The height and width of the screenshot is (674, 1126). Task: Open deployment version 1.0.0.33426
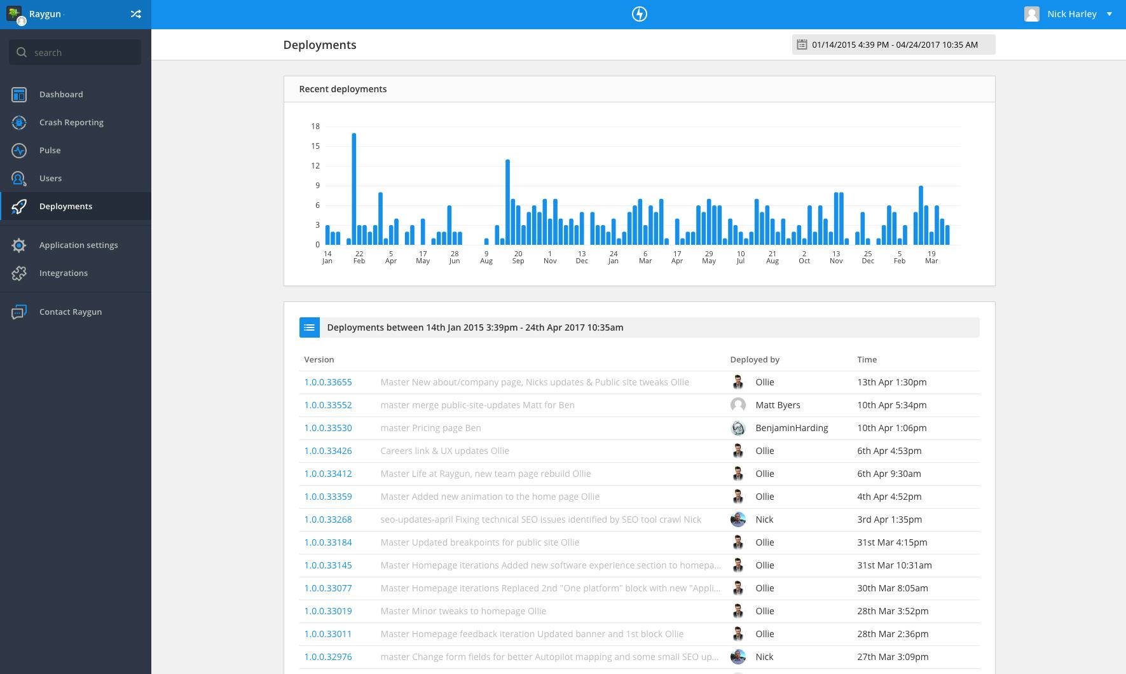(x=328, y=451)
